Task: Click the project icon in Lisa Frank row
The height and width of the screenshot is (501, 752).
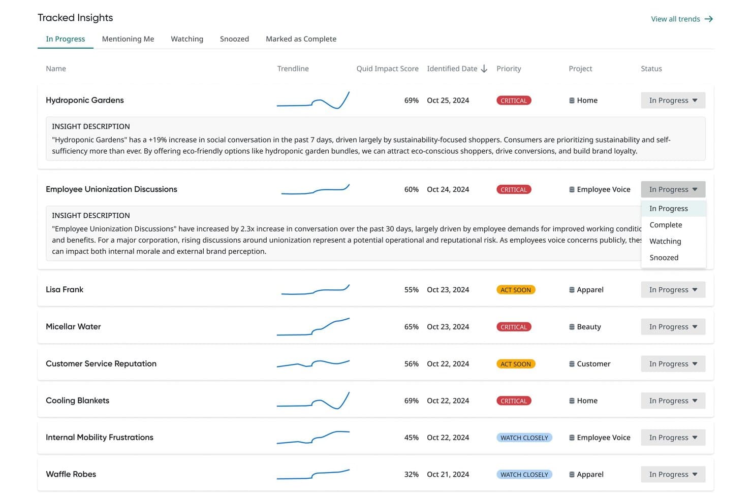Action: pos(572,290)
